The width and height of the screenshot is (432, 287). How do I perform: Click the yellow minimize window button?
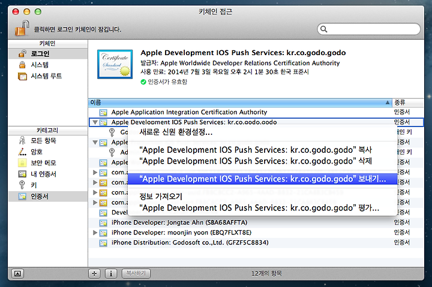tap(27, 11)
